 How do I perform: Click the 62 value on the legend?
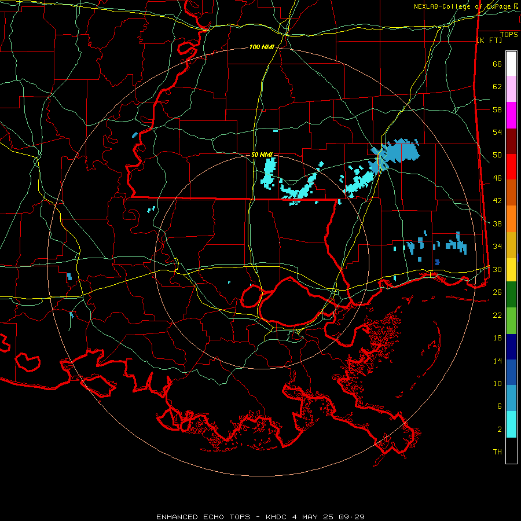point(497,87)
